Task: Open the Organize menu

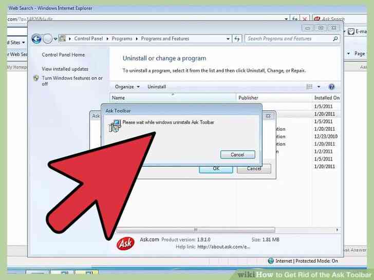Action: point(127,87)
